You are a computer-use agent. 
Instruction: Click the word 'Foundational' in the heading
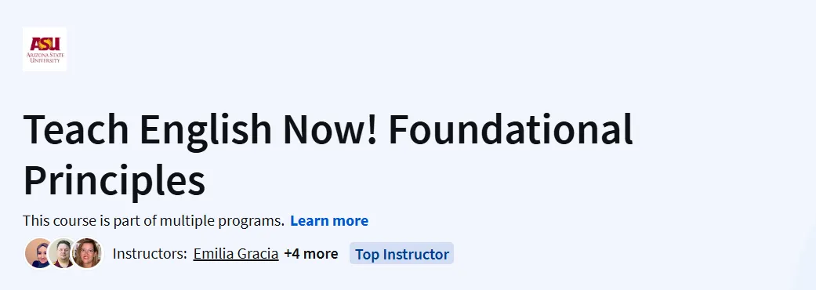tap(510, 129)
